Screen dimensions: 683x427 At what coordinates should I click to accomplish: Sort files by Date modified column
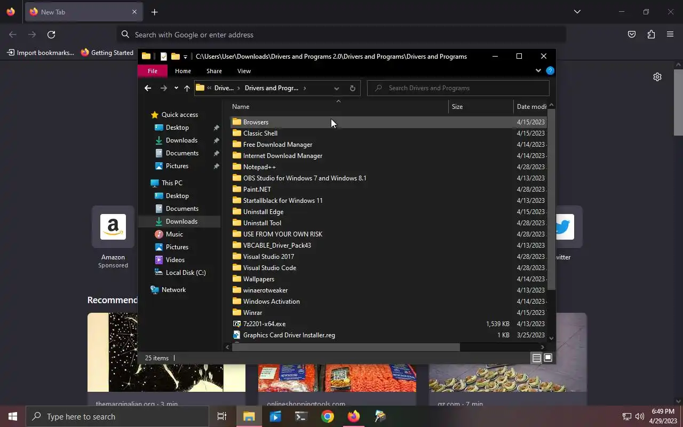[531, 107]
